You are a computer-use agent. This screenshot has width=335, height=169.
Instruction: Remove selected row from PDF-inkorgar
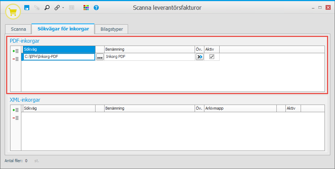pos(16,59)
